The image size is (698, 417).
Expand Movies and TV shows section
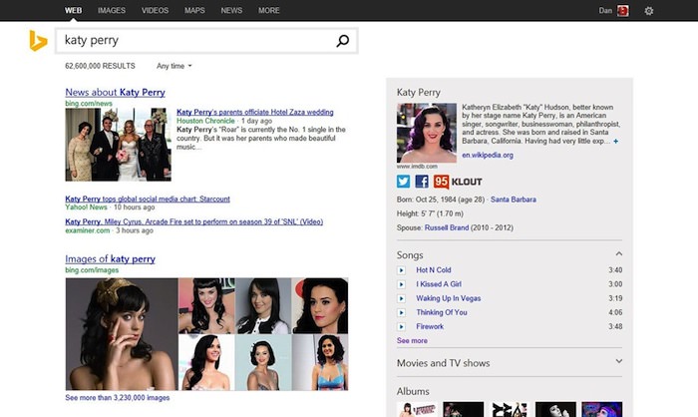pos(618,362)
